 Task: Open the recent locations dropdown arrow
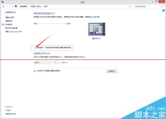[10, 7]
